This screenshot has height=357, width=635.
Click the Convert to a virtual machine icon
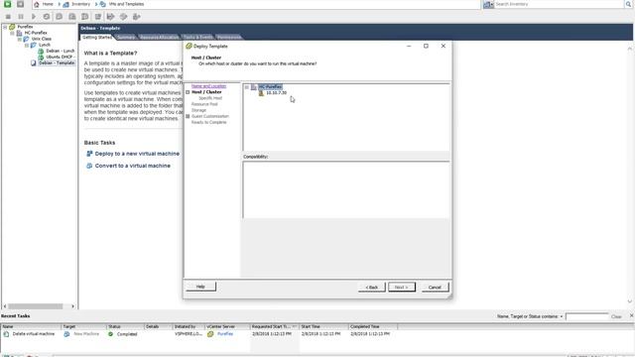point(89,166)
